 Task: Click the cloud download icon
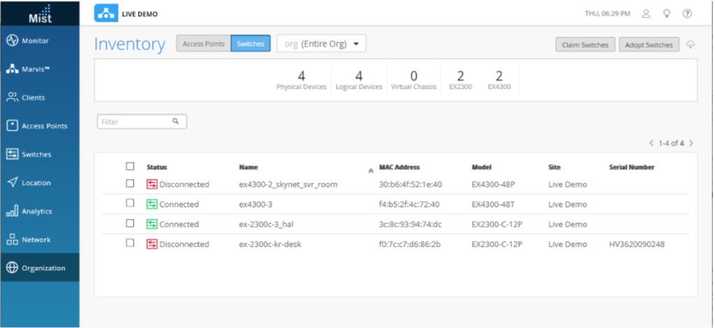[x=691, y=45]
